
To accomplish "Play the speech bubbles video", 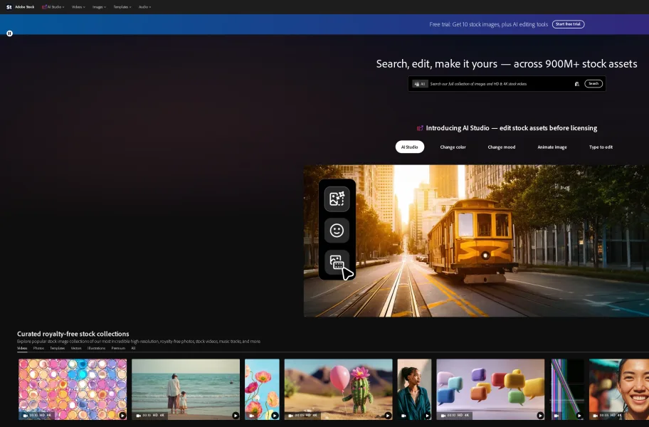I will 540,416.
